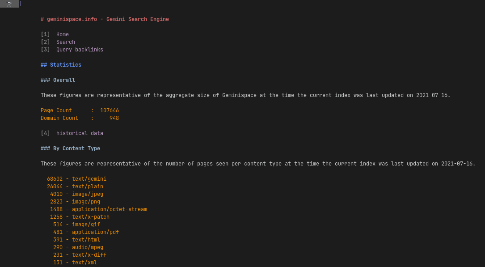Click the Domain Count value 948

(114, 118)
